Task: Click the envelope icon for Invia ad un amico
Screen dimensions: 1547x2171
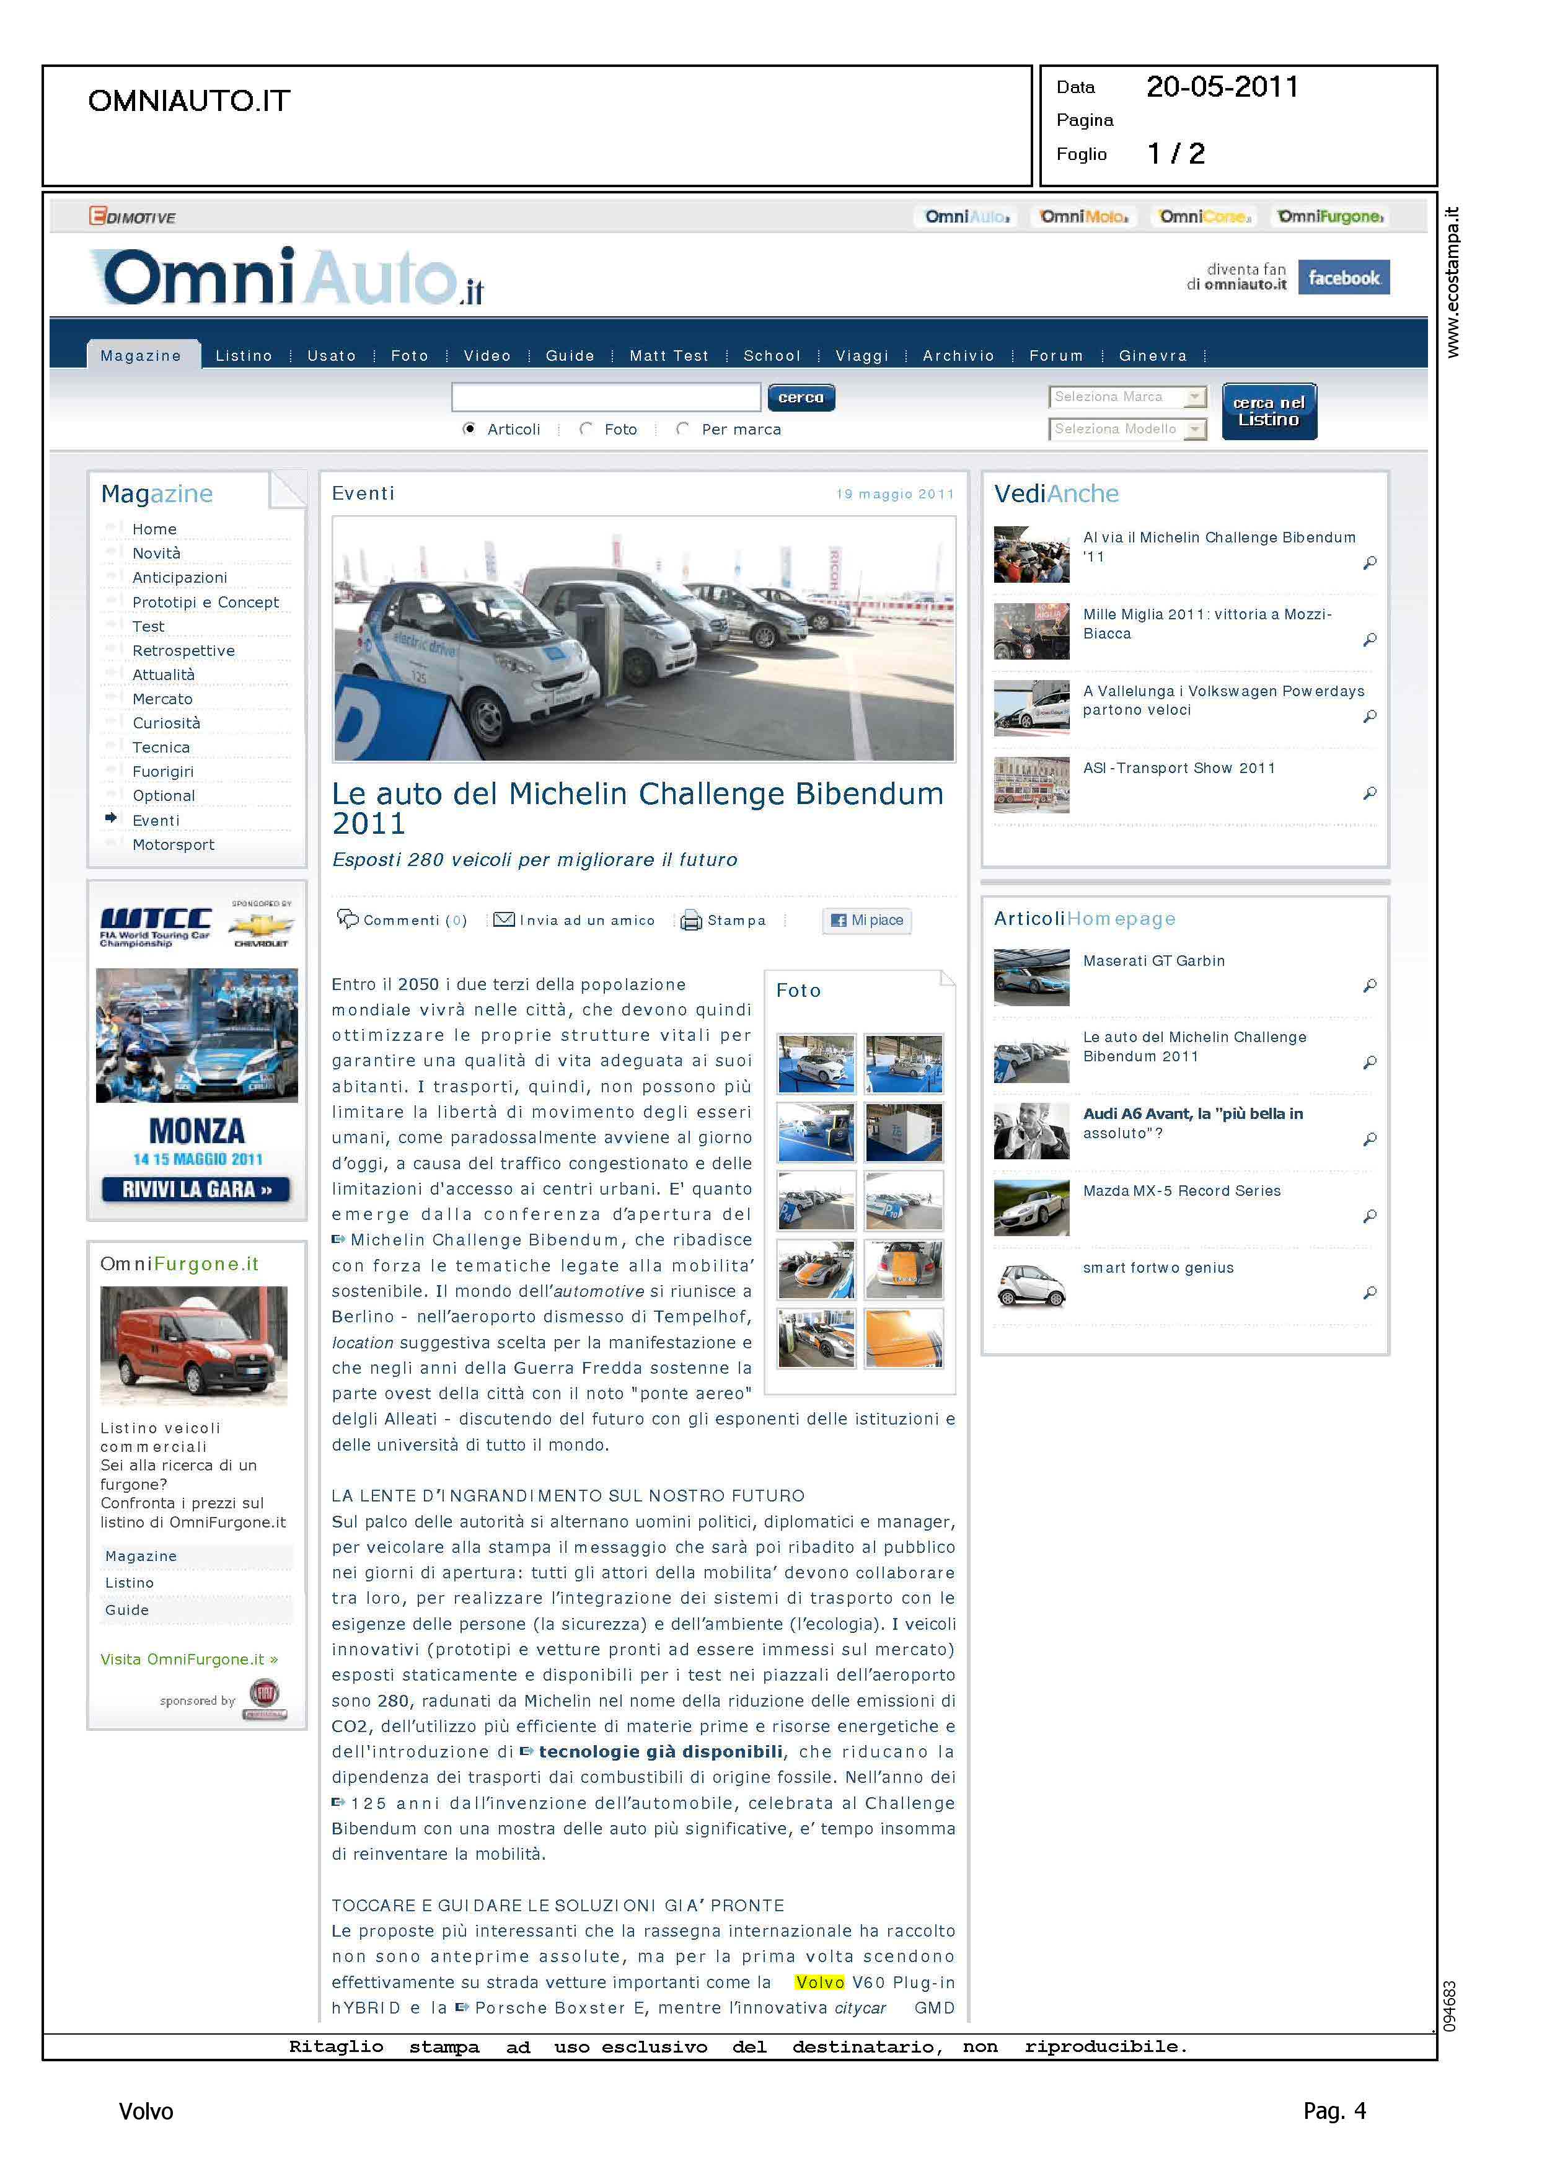Action: [x=504, y=919]
